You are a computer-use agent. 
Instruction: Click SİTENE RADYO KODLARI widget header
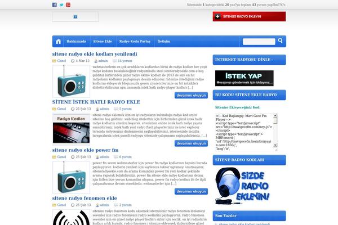point(250,160)
